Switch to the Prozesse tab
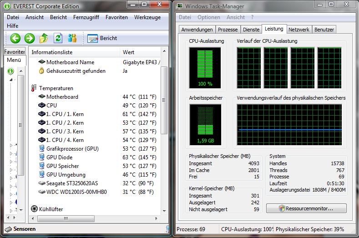 pos(228,30)
